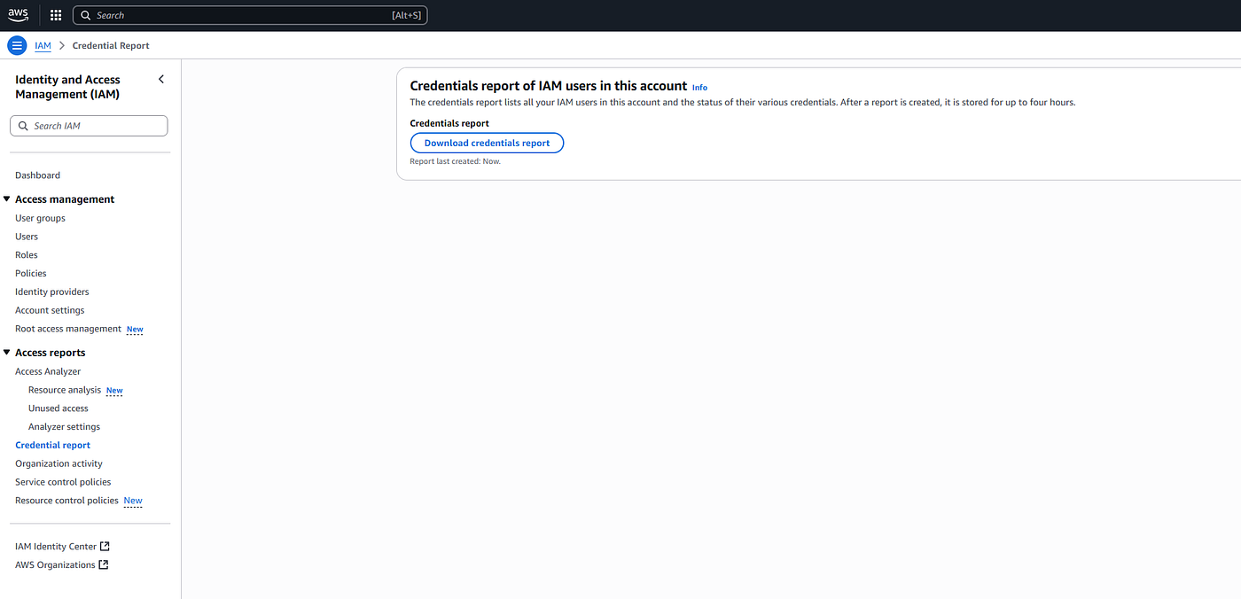
Task: Click the IAM breadcrumb link
Action: point(43,45)
